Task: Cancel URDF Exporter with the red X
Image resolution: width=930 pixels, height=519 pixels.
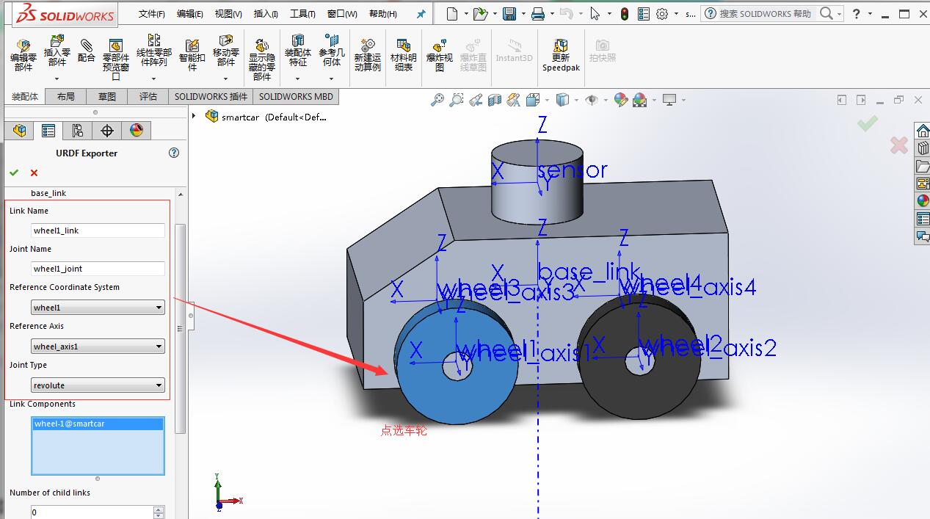Action: [x=34, y=173]
